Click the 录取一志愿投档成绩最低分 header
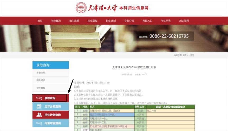228x131 pixels. [x=170, y=107]
